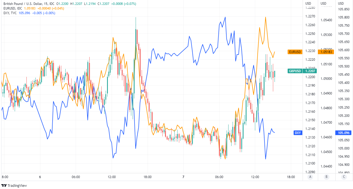This screenshot has height=189, width=353.
Task: Click the blue 105.096 price tag
Action: (x=343, y=133)
